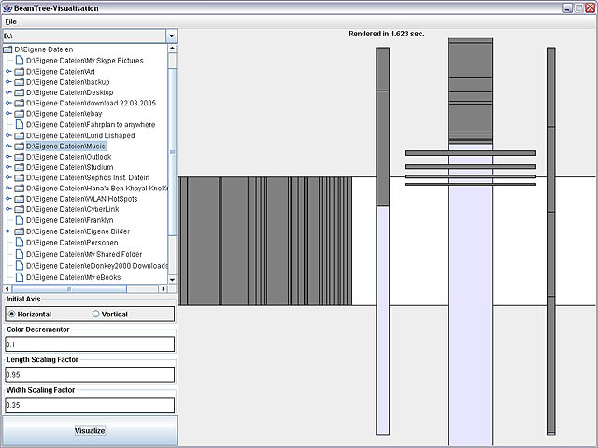Image resolution: width=598 pixels, height=448 pixels.
Task: Click the Sophos Inst. Datein folder icon
Action: pyautogui.click(x=19, y=177)
